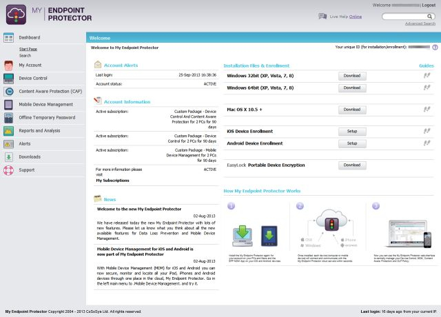Click the laptop interface step three illustration
This screenshot has width=441, height=317.
pyautogui.click(x=409, y=234)
